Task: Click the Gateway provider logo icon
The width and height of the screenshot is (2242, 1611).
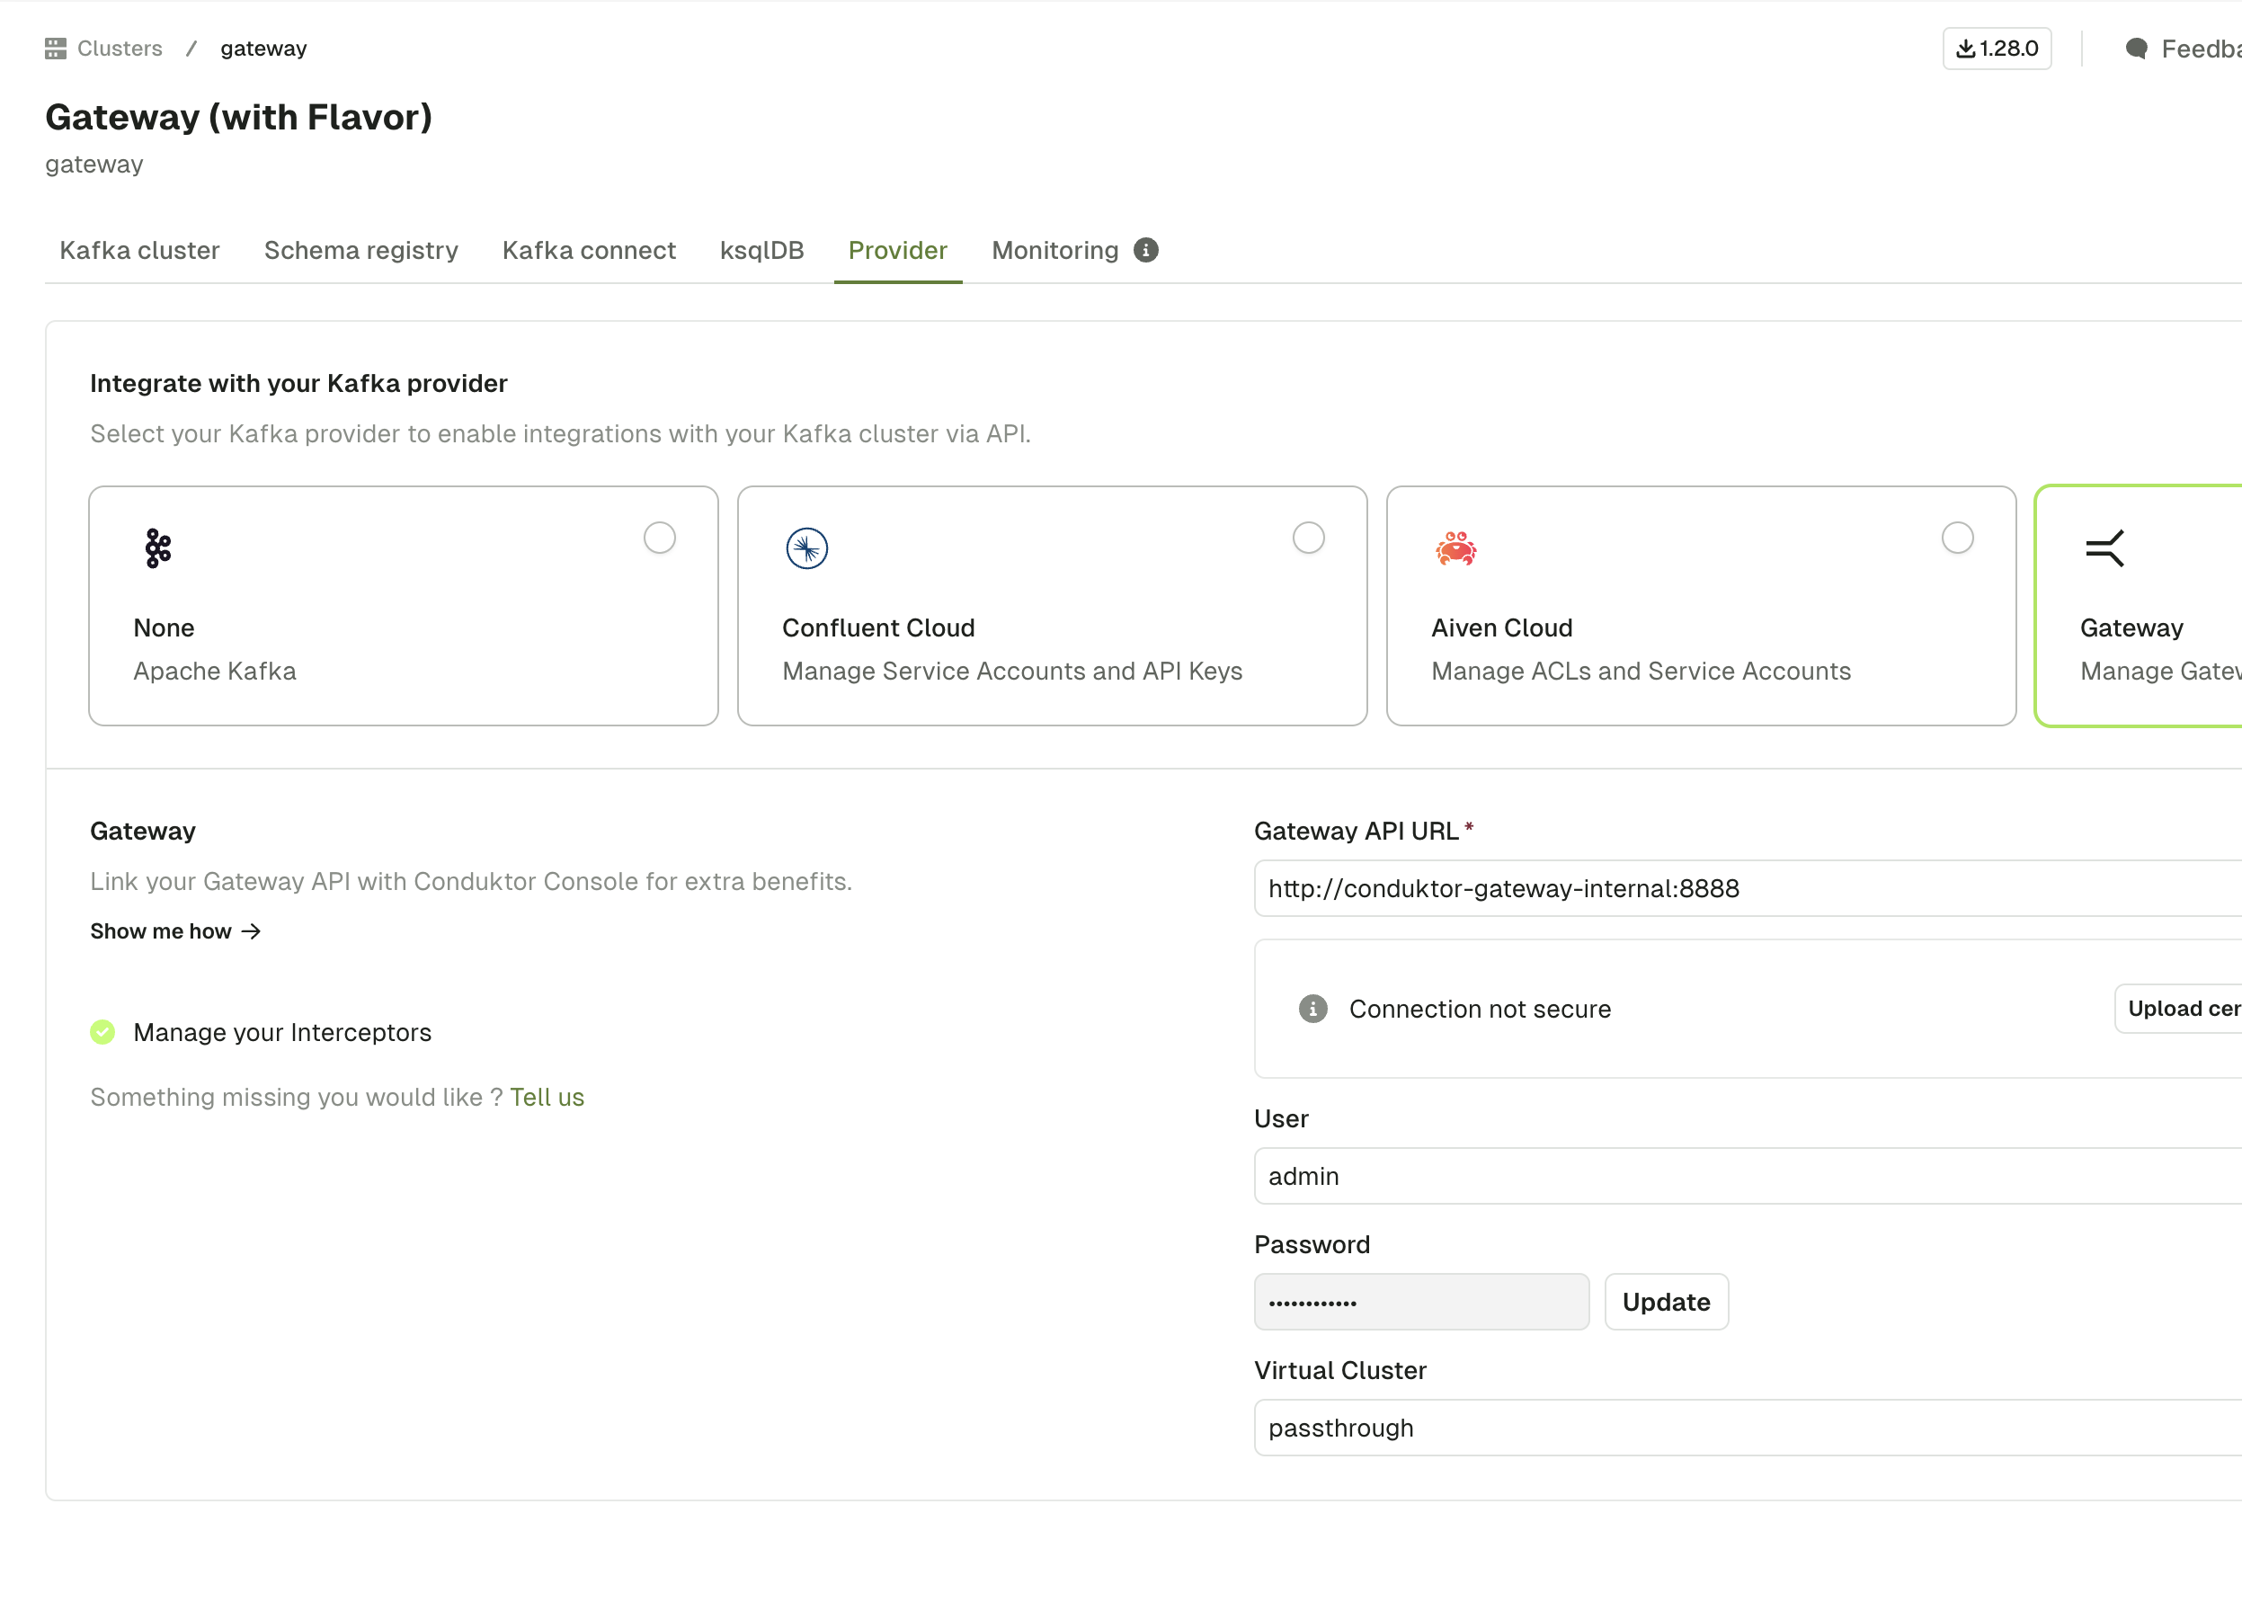Action: [2104, 548]
